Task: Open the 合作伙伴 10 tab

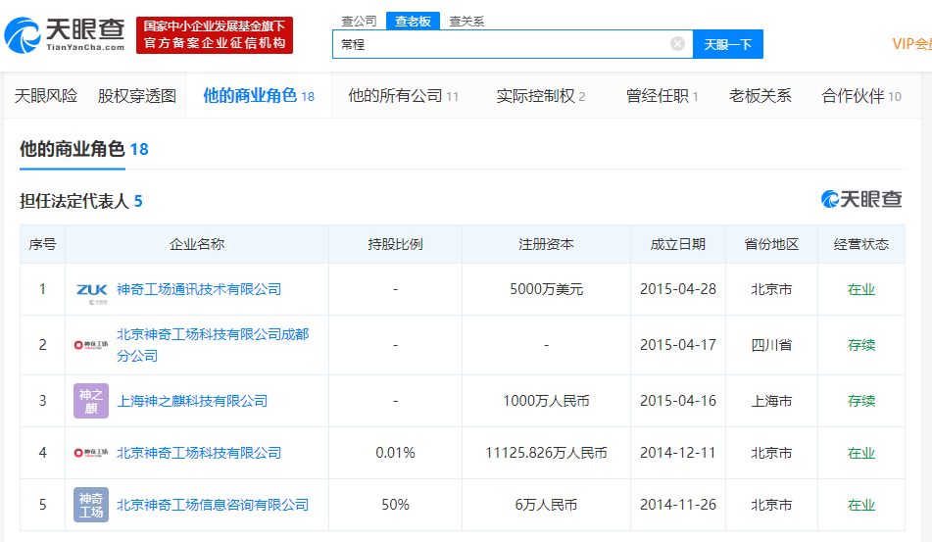Action: tap(861, 96)
